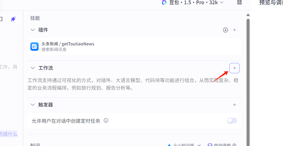The width and height of the screenshot is (283, 146).
Task: Open the 火山知识库 dropdown
Action: pos(184,145)
